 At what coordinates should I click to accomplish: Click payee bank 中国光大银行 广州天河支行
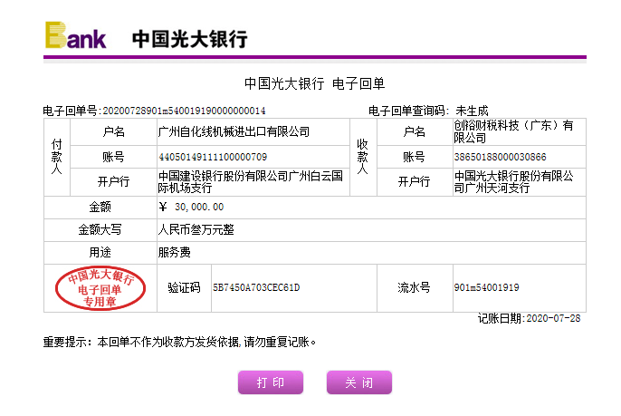point(513,181)
